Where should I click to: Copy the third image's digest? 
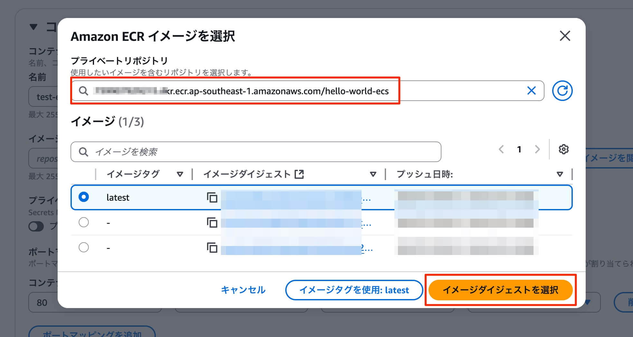pos(213,248)
